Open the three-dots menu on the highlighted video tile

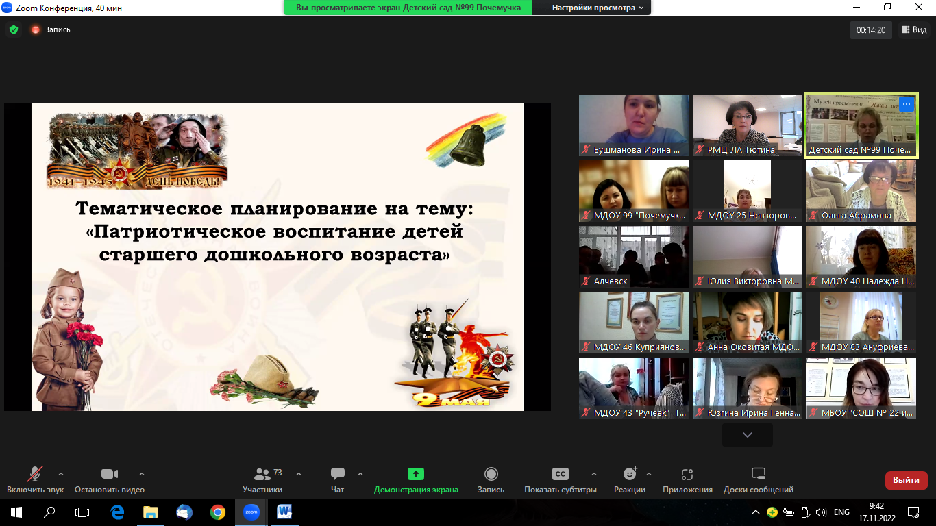pos(906,104)
